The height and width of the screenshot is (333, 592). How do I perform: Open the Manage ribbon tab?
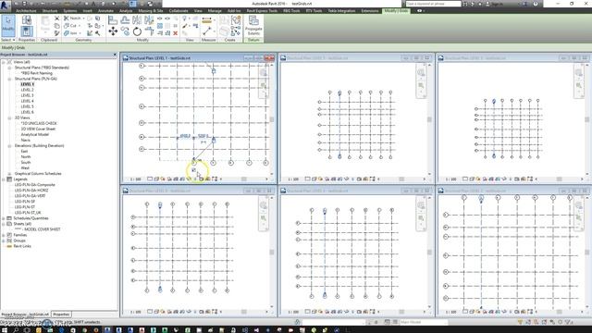(x=215, y=11)
